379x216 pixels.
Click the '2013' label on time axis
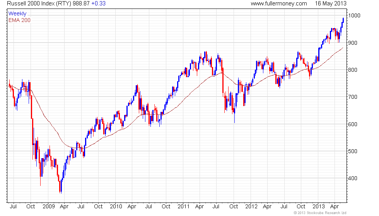pyautogui.click(x=319, y=207)
